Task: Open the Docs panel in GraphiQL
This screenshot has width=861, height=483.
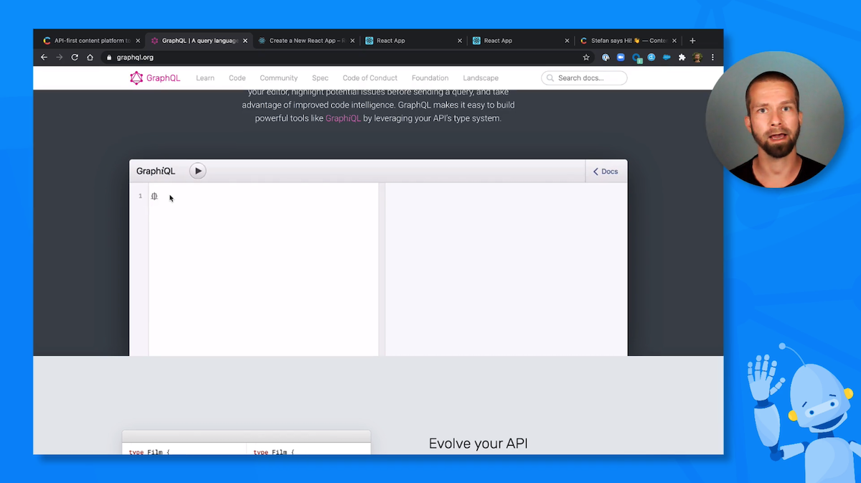Action: pyautogui.click(x=606, y=172)
